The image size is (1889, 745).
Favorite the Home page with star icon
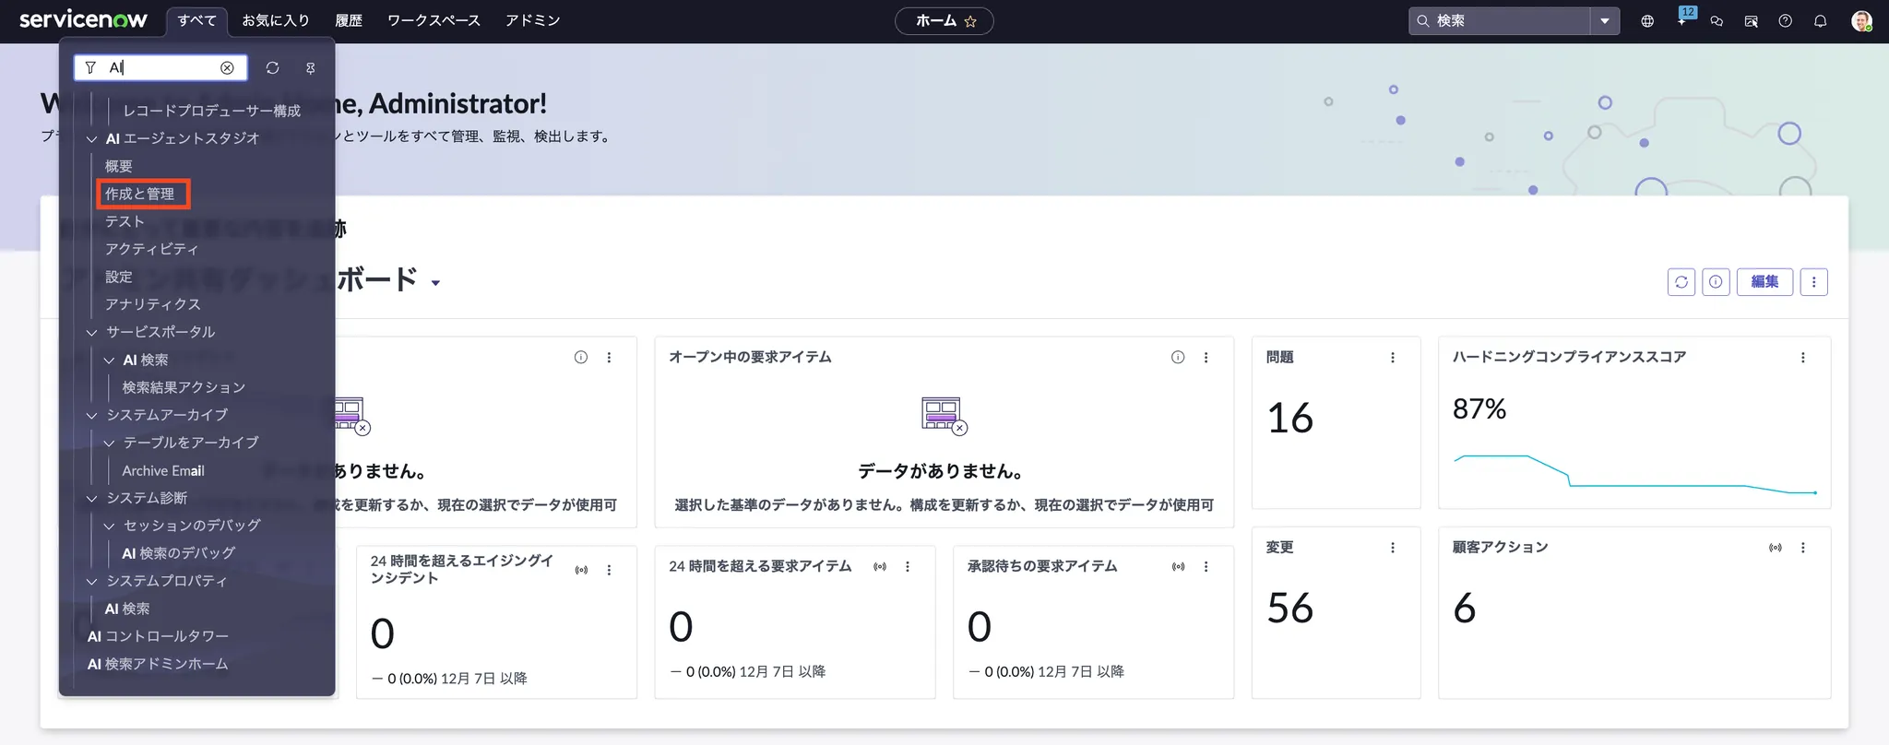[x=970, y=21]
